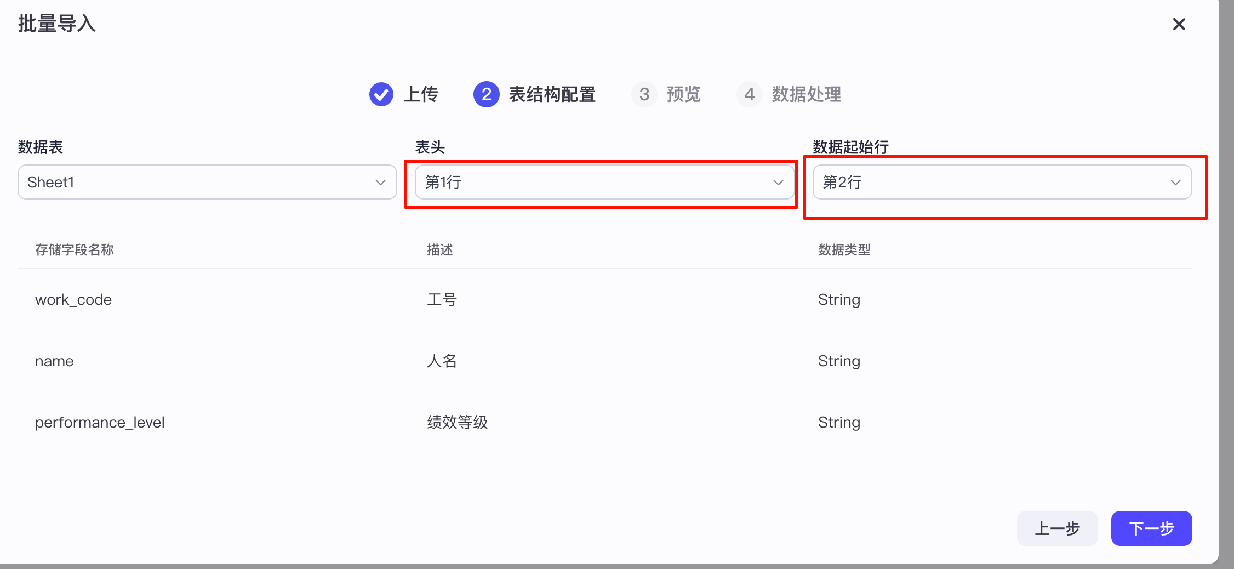The image size is (1234, 569).
Task: Click the step 3 预览 number icon
Action: click(x=644, y=94)
